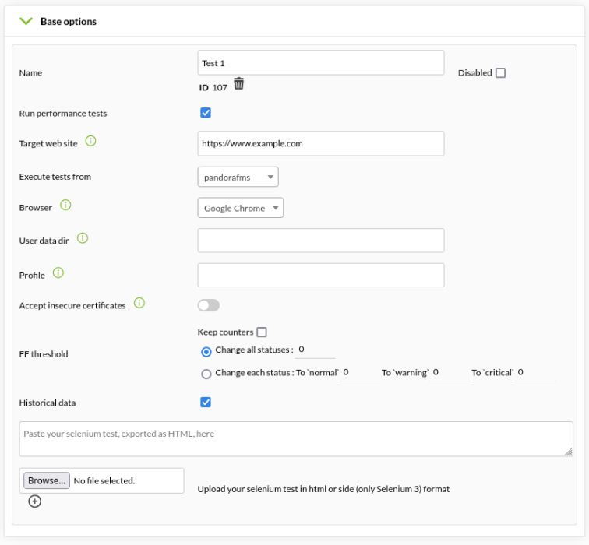This screenshot has width=589, height=545.
Task: Focus the Name field containing Test 1
Action: click(321, 63)
